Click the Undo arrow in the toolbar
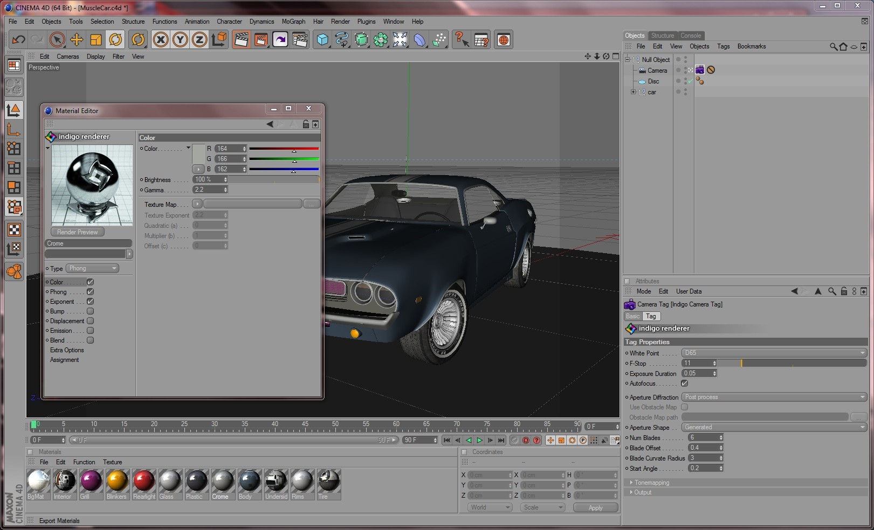Image resolution: width=874 pixels, height=530 pixels. 18,40
